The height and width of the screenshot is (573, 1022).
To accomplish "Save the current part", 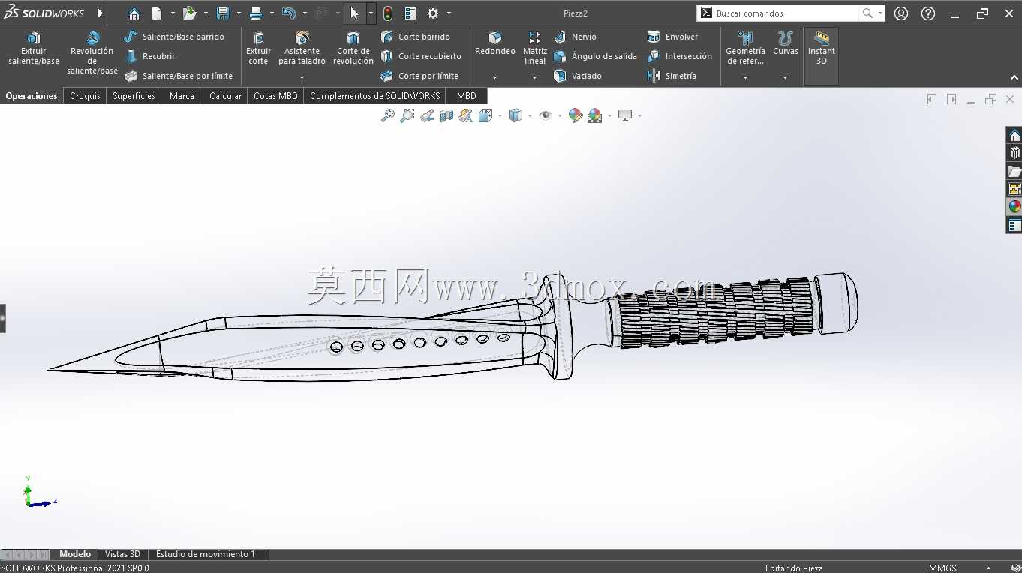I will tap(223, 13).
